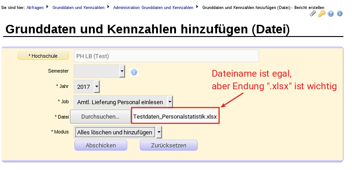
Task: Click the info icon in top-right toolbar
Action: [x=340, y=14]
